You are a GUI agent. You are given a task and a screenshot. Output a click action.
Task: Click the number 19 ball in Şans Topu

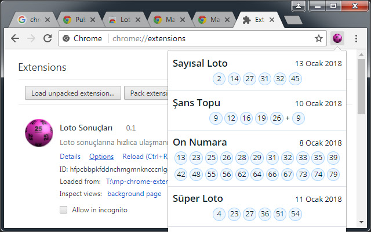coord(261,118)
